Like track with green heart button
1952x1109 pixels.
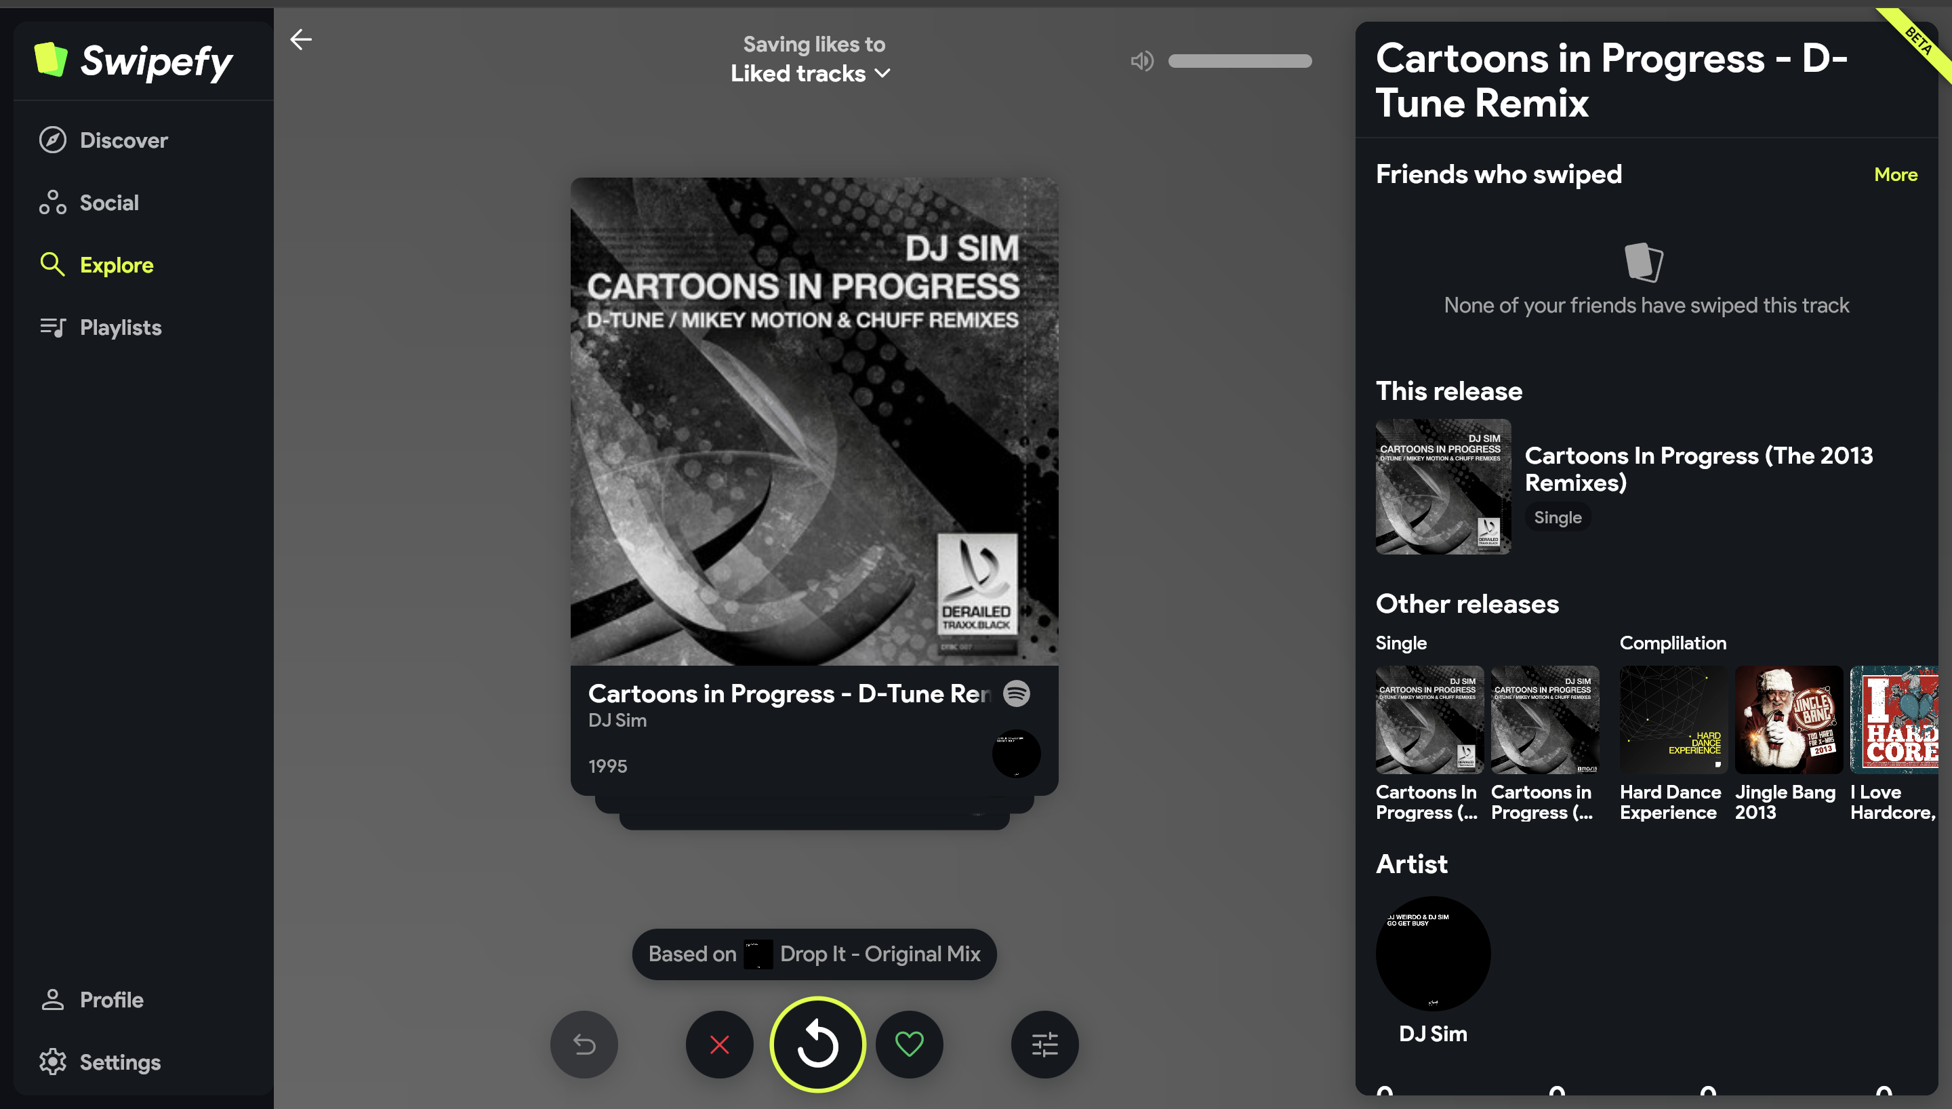click(x=909, y=1044)
